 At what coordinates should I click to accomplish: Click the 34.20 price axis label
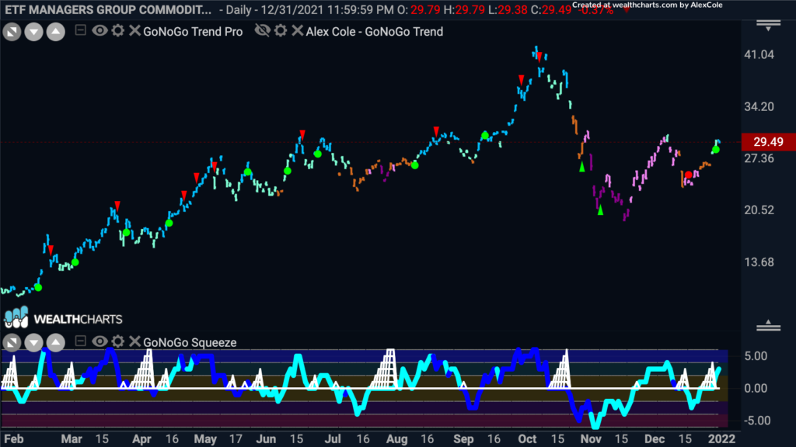[759, 107]
